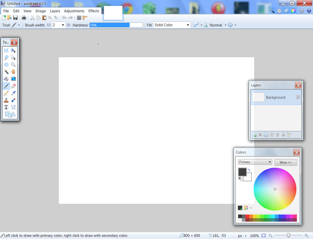Toggle the Layers window button
313x239 pixels.
tap(286, 11)
